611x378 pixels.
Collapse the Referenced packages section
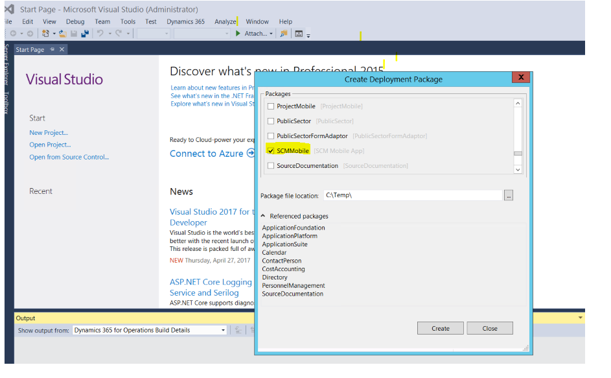tap(262, 216)
